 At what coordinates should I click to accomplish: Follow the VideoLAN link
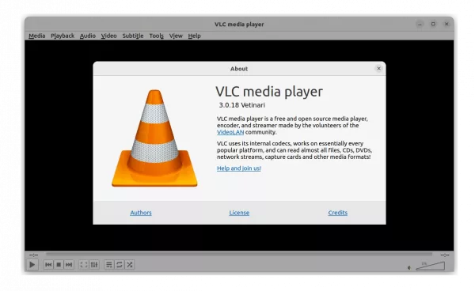[230, 132]
